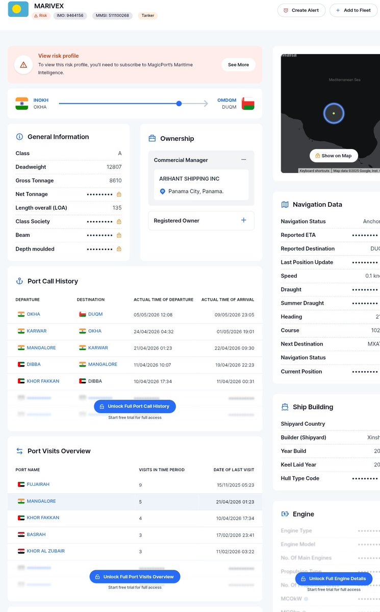
Task: Open FUJAIRAH port link
Action: click(x=38, y=484)
